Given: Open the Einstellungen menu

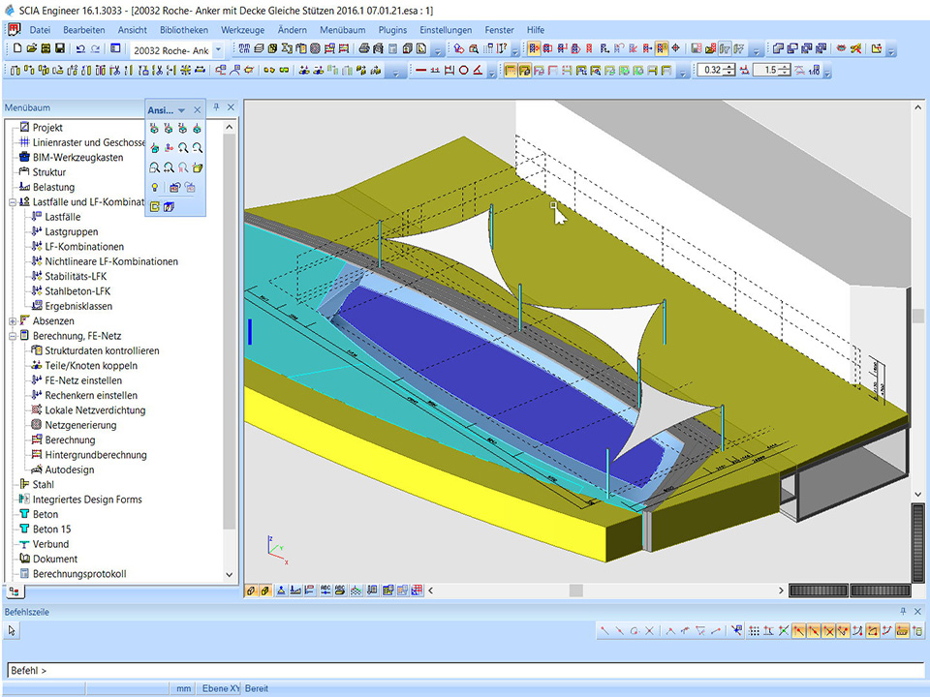Looking at the screenshot, I should coord(446,30).
